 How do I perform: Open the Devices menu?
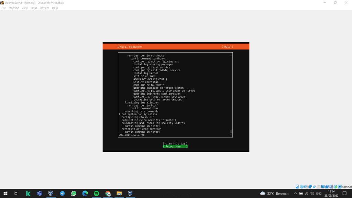click(44, 8)
